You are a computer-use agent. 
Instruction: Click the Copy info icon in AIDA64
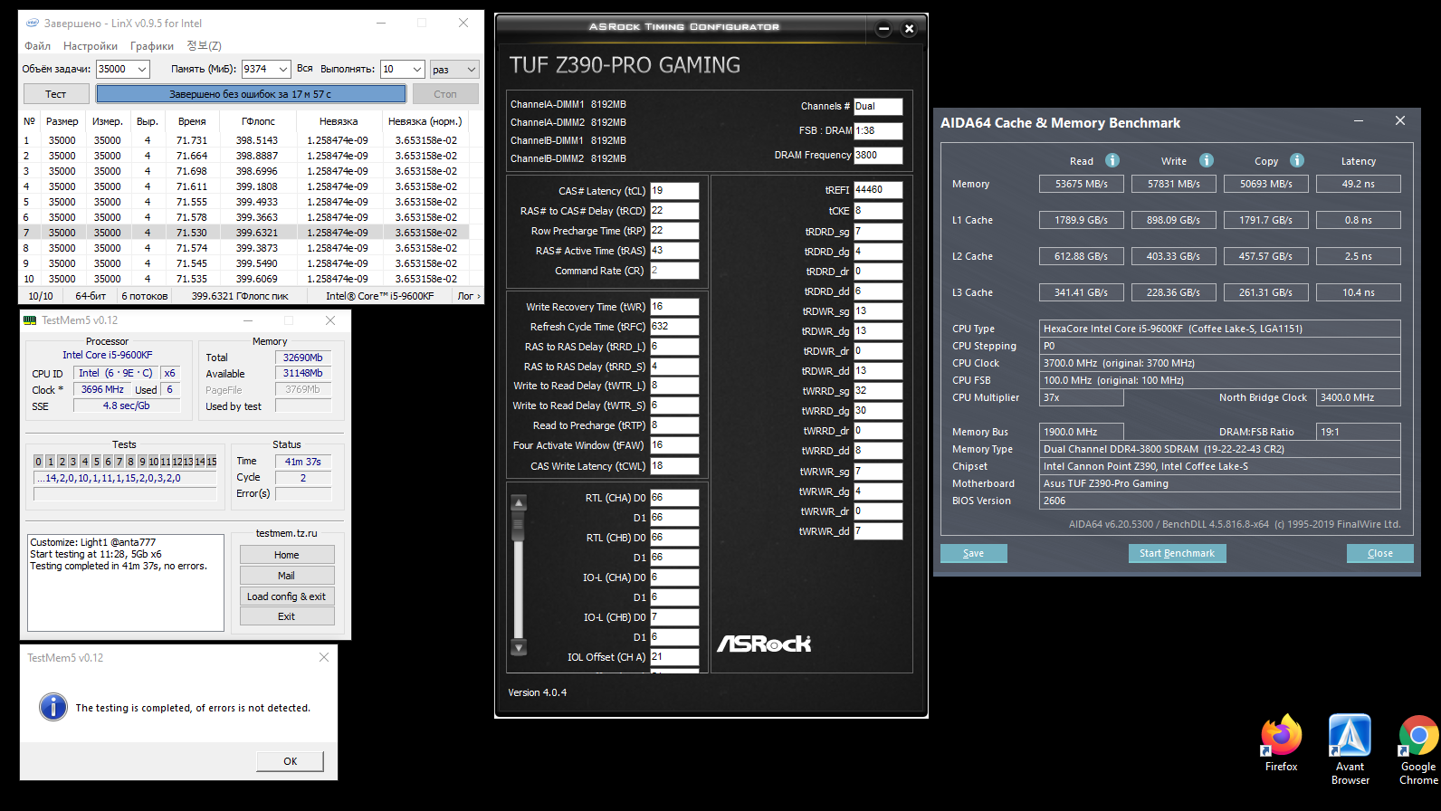[x=1297, y=160]
